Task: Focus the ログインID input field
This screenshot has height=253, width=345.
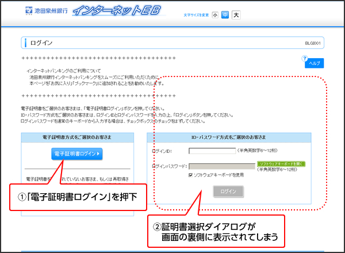Action: [x=212, y=151]
